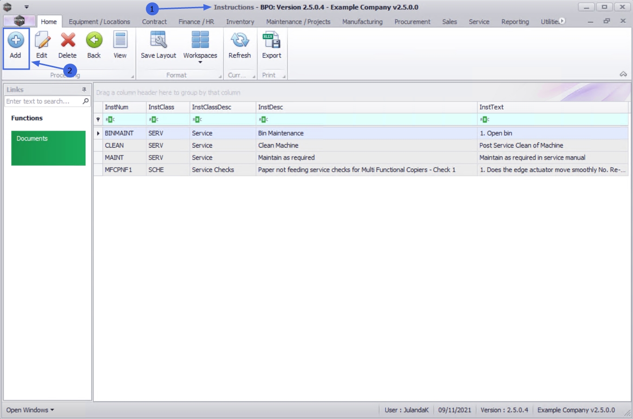Click the Maintain as required description cell

click(366, 158)
